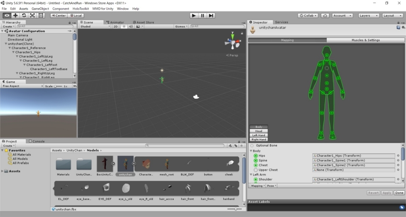This screenshot has height=217, width=406.
Task: Pick object for Spine field
Action: 398,160
